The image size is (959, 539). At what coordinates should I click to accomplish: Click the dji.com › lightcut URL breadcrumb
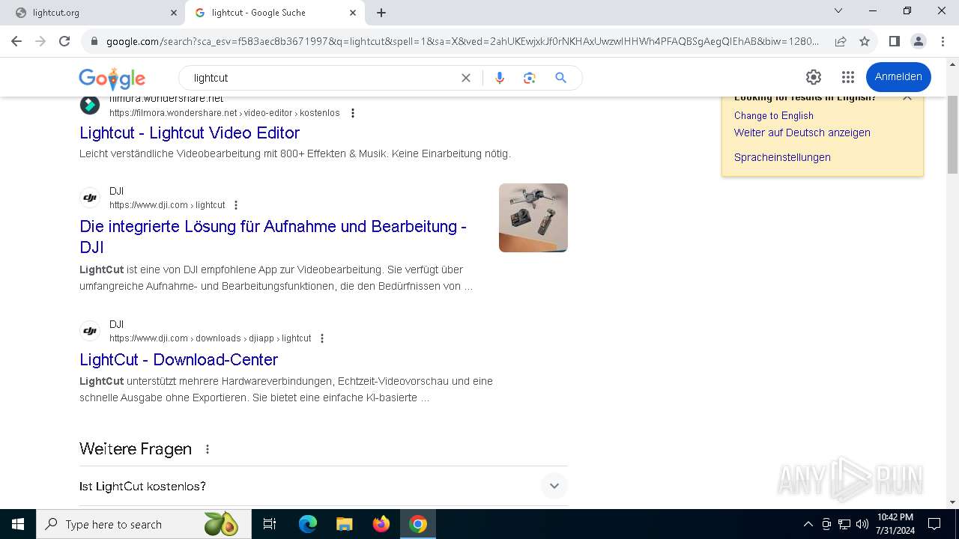[x=167, y=205]
